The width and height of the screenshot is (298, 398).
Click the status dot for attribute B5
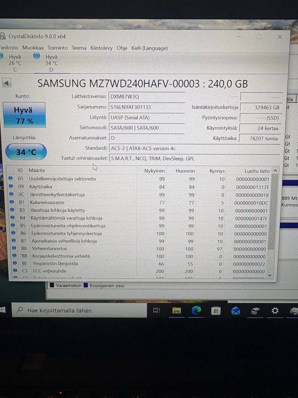(13, 225)
